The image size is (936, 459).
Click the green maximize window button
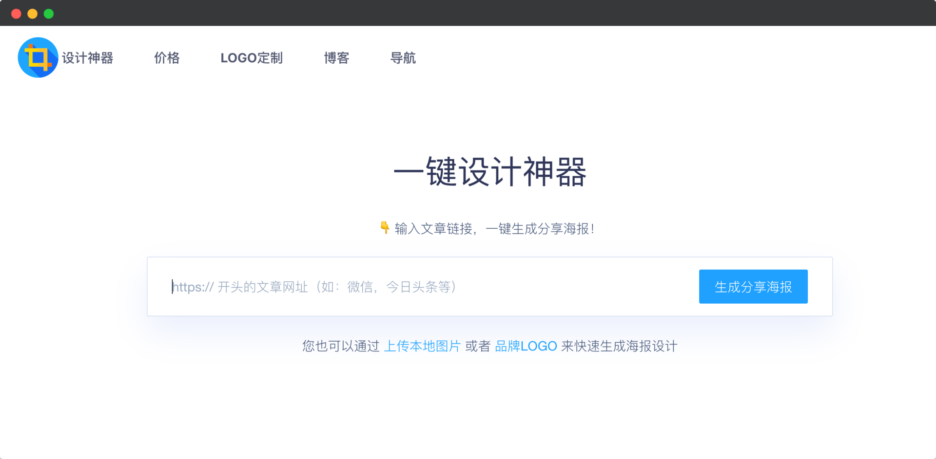coord(49,14)
